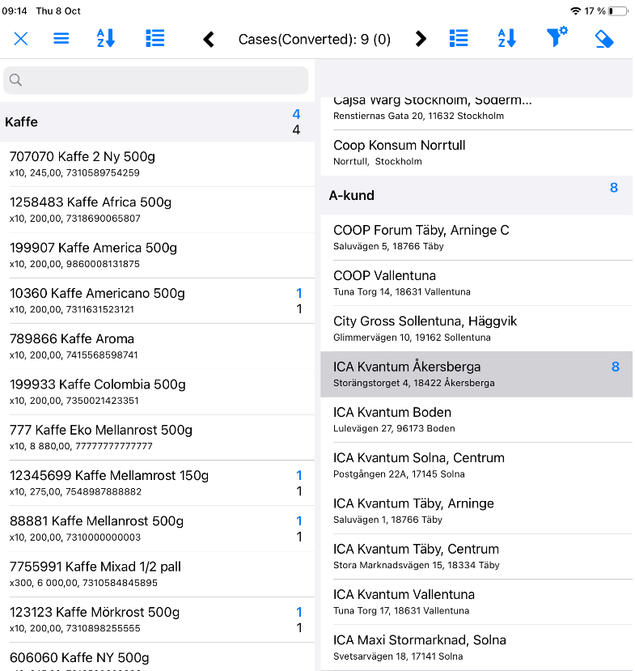Open filter settings funnel icon
635x671 pixels.
(x=557, y=37)
